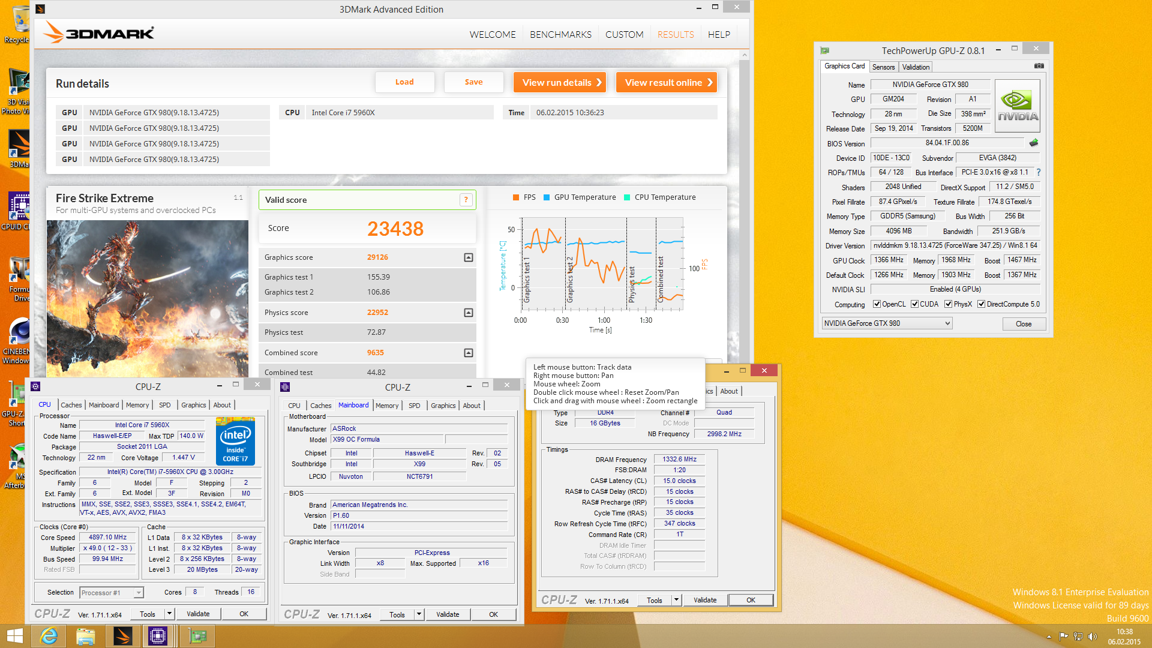Switch to CPU-Z on the taskbar

tap(158, 636)
